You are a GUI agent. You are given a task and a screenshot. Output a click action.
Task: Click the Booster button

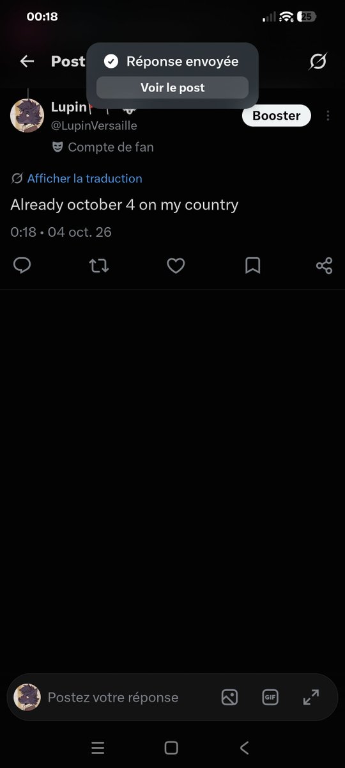[276, 116]
